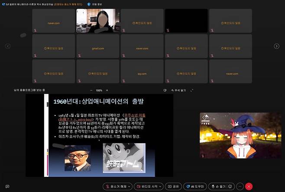Toggle full-screen view of shared content
Image resolution: width=285 pixels, height=192 pixels.
click(192, 90)
